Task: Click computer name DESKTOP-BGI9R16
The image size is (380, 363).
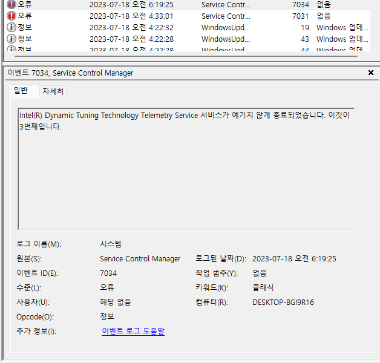Action: coord(283,302)
